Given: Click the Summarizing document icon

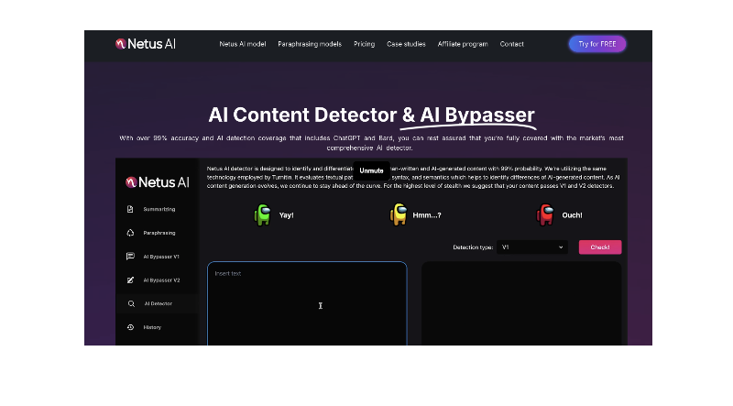Looking at the screenshot, I should [130, 209].
